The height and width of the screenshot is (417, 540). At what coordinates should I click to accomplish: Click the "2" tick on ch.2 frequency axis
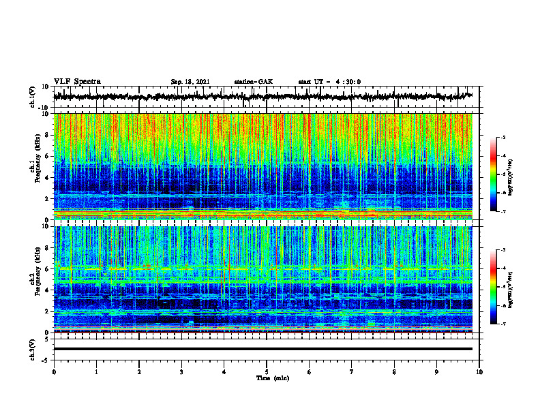48,311
